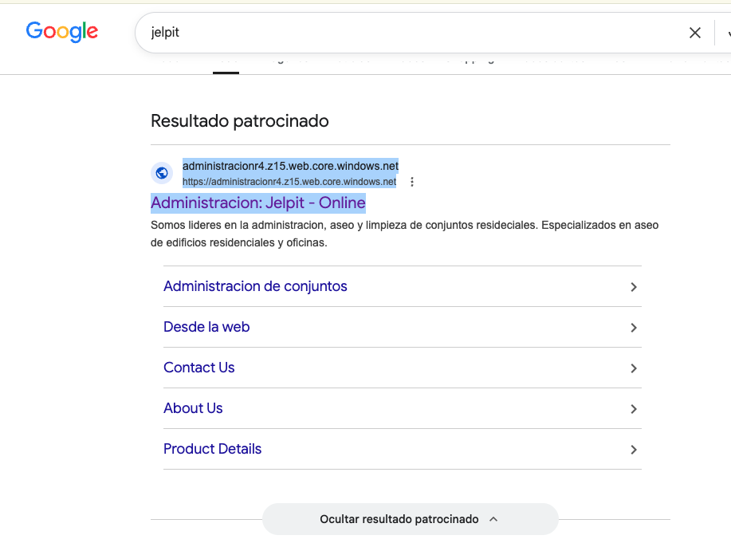
Task: Open the Contact Us sitelink
Action: coord(199,368)
